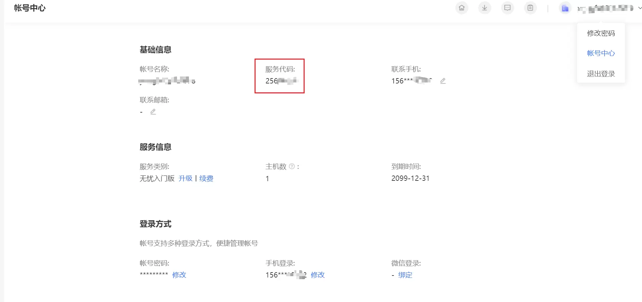Click 修改 next to phone login
The image size is (642, 302).
[x=318, y=275]
